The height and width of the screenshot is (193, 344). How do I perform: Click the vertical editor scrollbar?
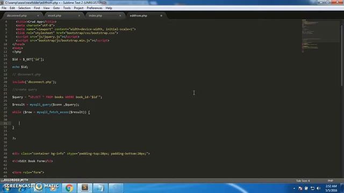coord(342,55)
